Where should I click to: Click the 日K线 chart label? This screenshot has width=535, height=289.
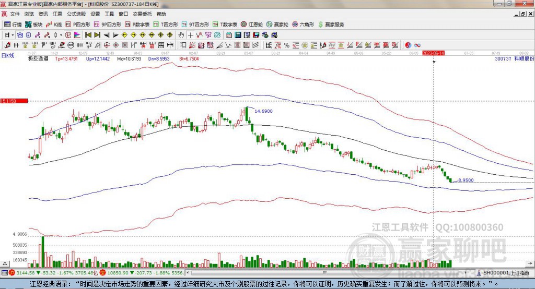tap(8, 55)
